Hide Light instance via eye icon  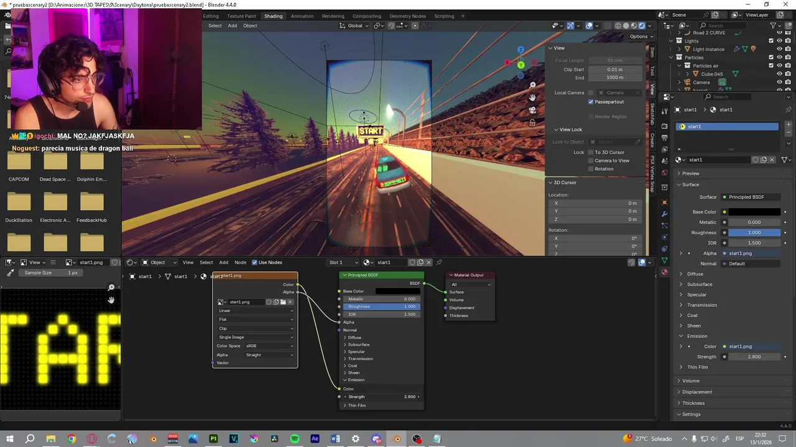779,49
